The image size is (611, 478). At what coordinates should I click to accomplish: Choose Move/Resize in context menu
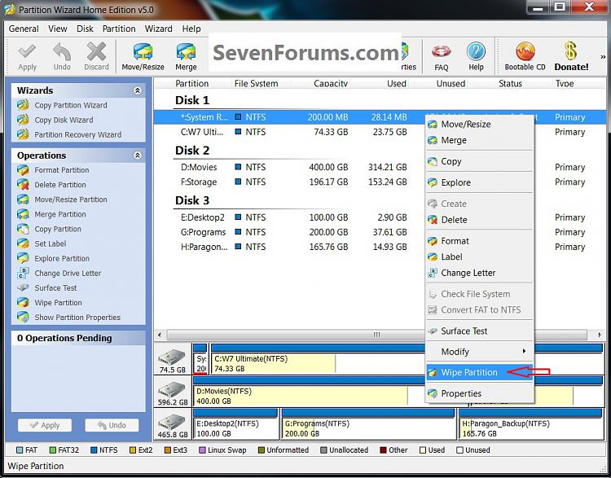pyautogui.click(x=479, y=125)
